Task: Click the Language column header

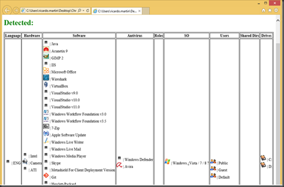Action: click(x=13, y=36)
